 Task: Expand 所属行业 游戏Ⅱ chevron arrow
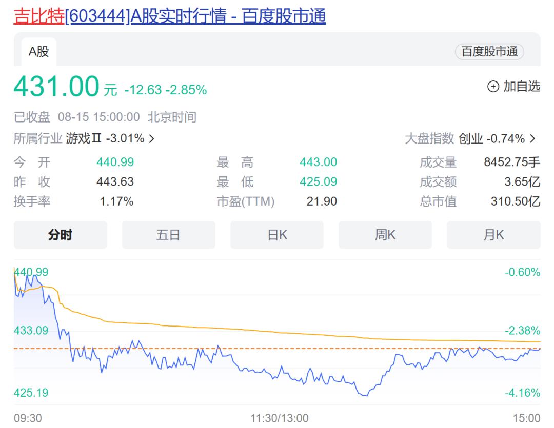point(151,138)
